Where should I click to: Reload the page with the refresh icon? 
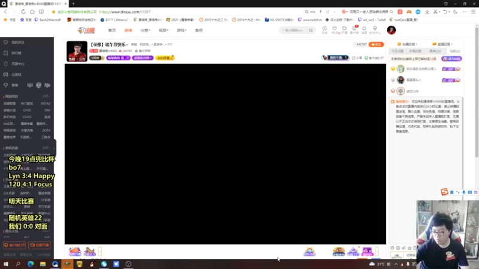click(x=23, y=11)
